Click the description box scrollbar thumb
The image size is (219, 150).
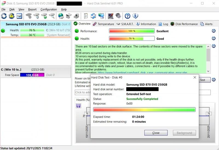point(208,55)
